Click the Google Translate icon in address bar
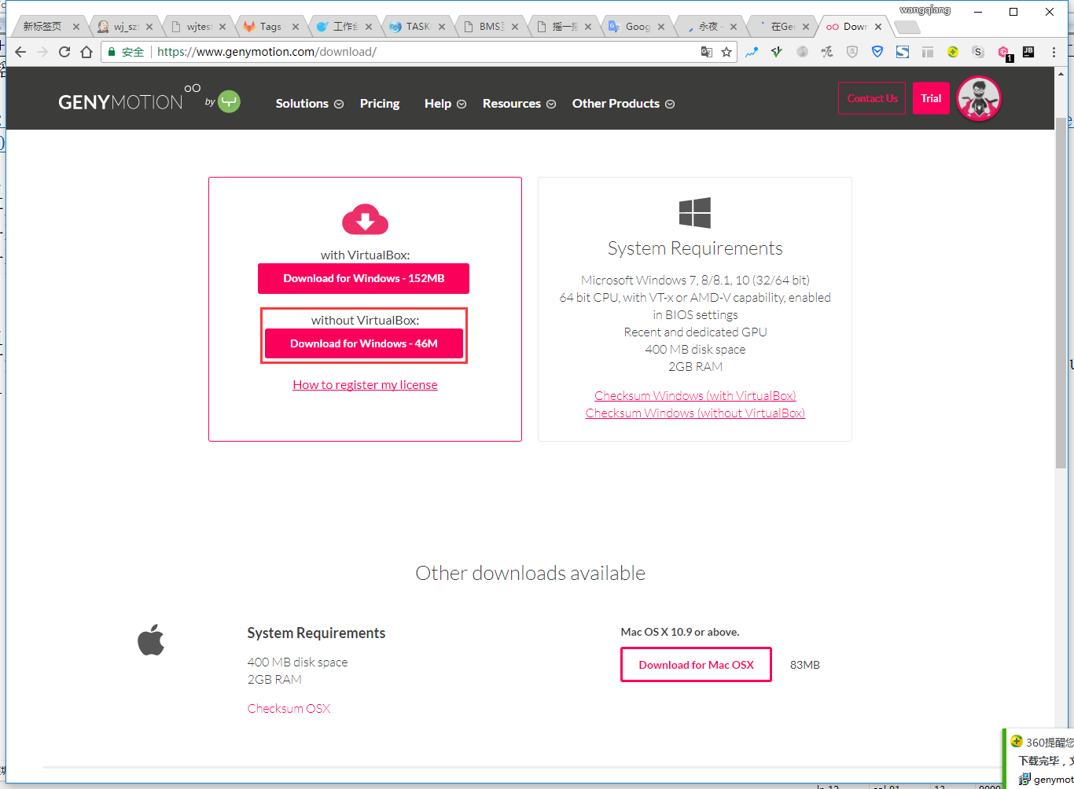 (707, 52)
